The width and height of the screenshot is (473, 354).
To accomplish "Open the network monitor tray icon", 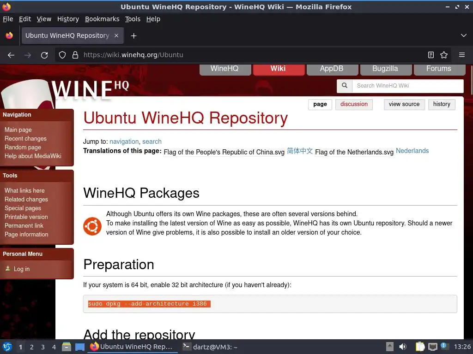I will tap(432, 347).
